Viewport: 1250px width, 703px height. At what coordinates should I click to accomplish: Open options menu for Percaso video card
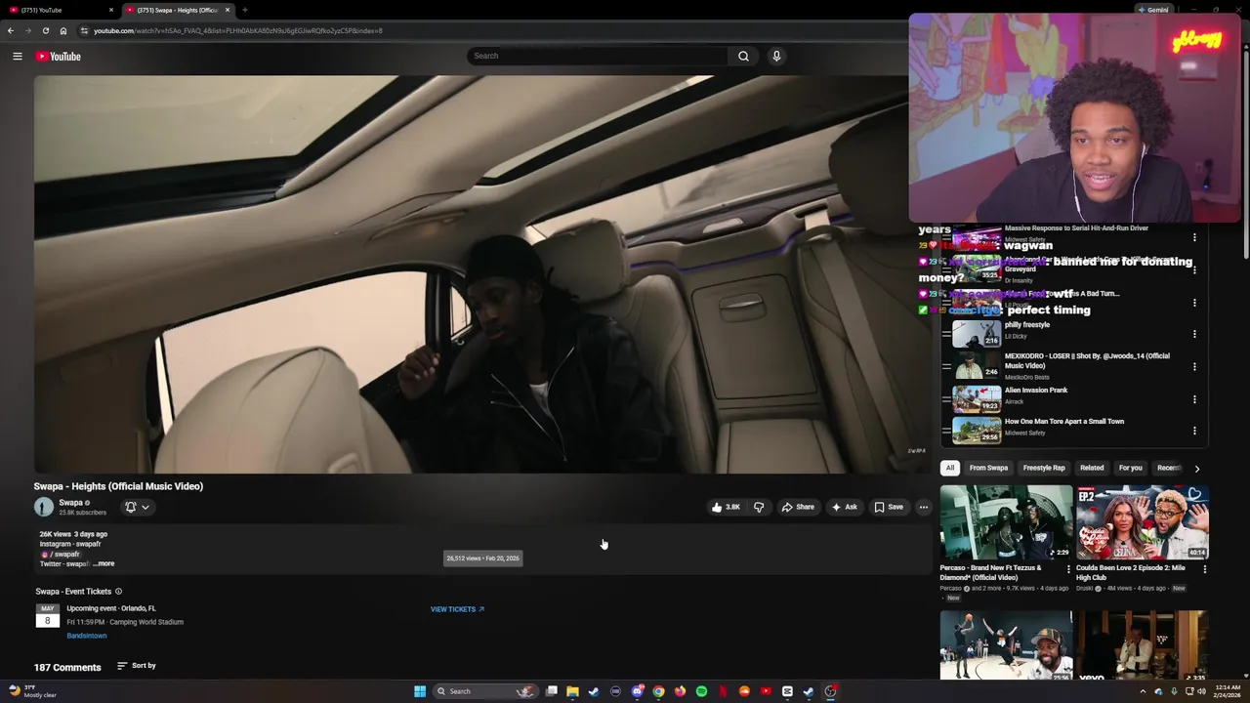[1068, 569]
